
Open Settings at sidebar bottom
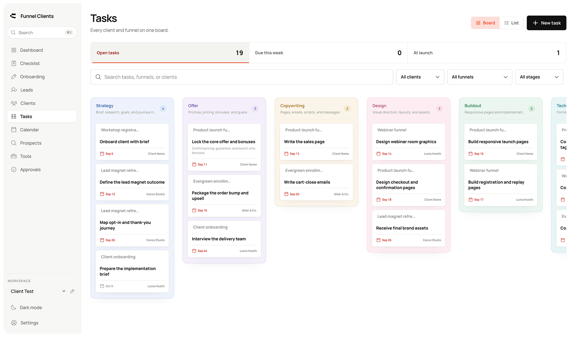point(42,323)
